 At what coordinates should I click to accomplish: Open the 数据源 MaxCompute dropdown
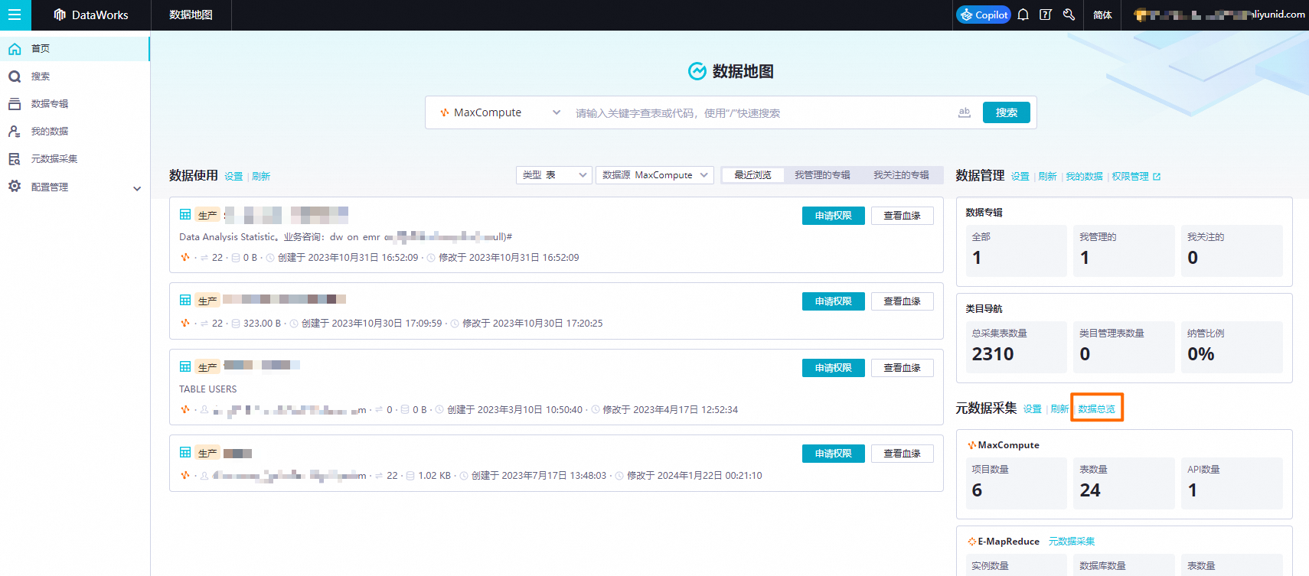(x=655, y=175)
